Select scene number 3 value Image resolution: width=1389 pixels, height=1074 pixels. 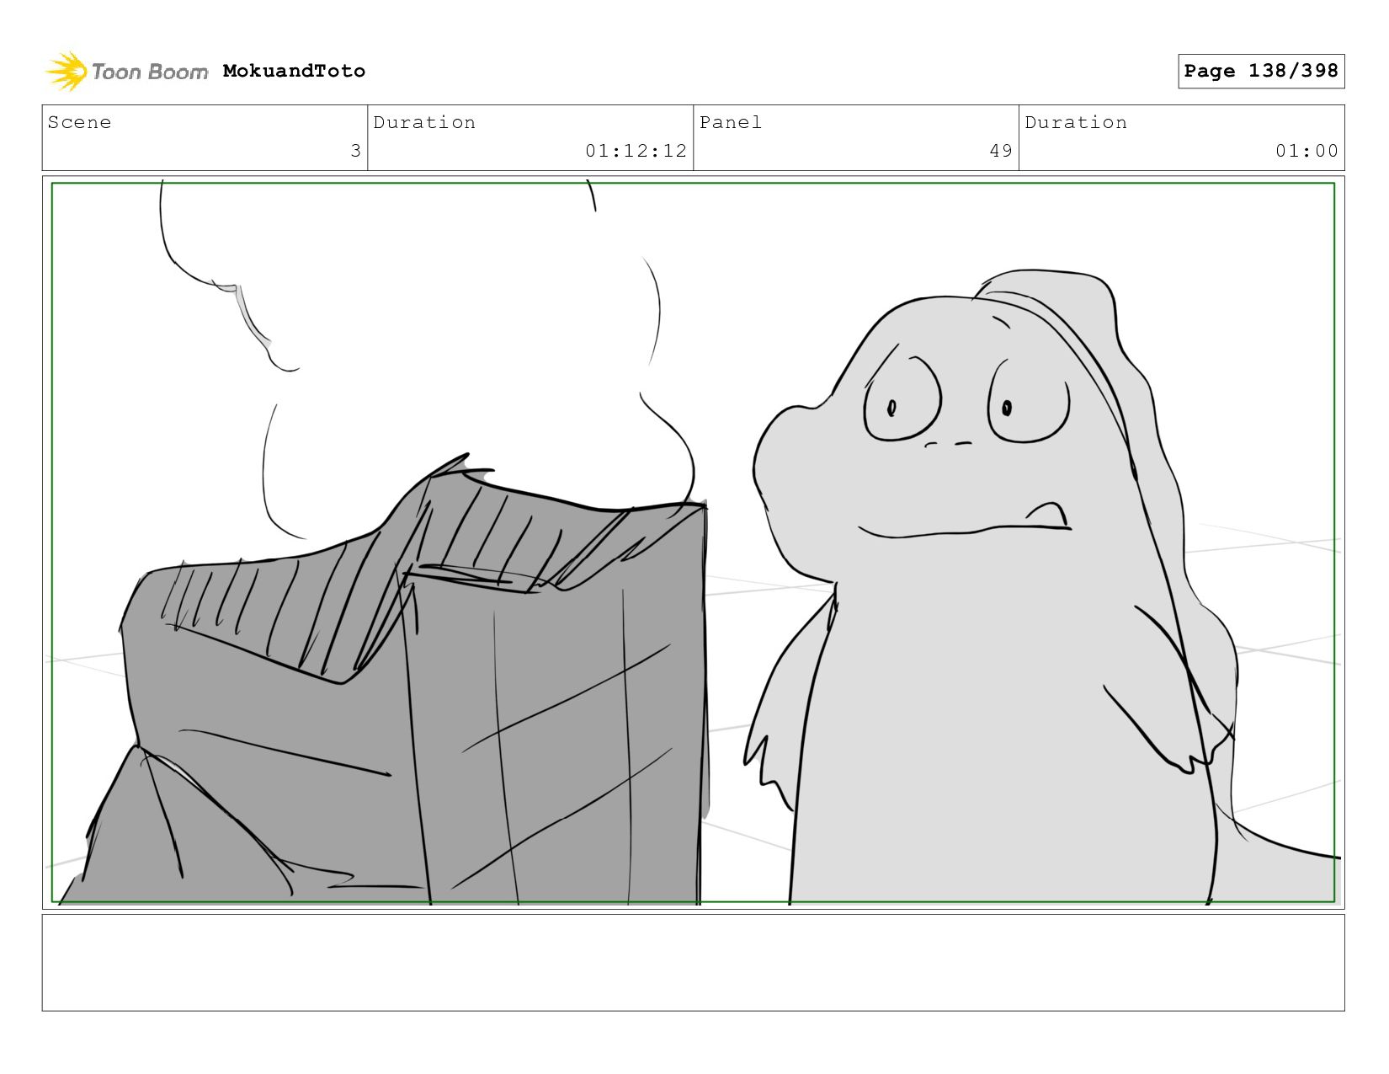point(355,151)
